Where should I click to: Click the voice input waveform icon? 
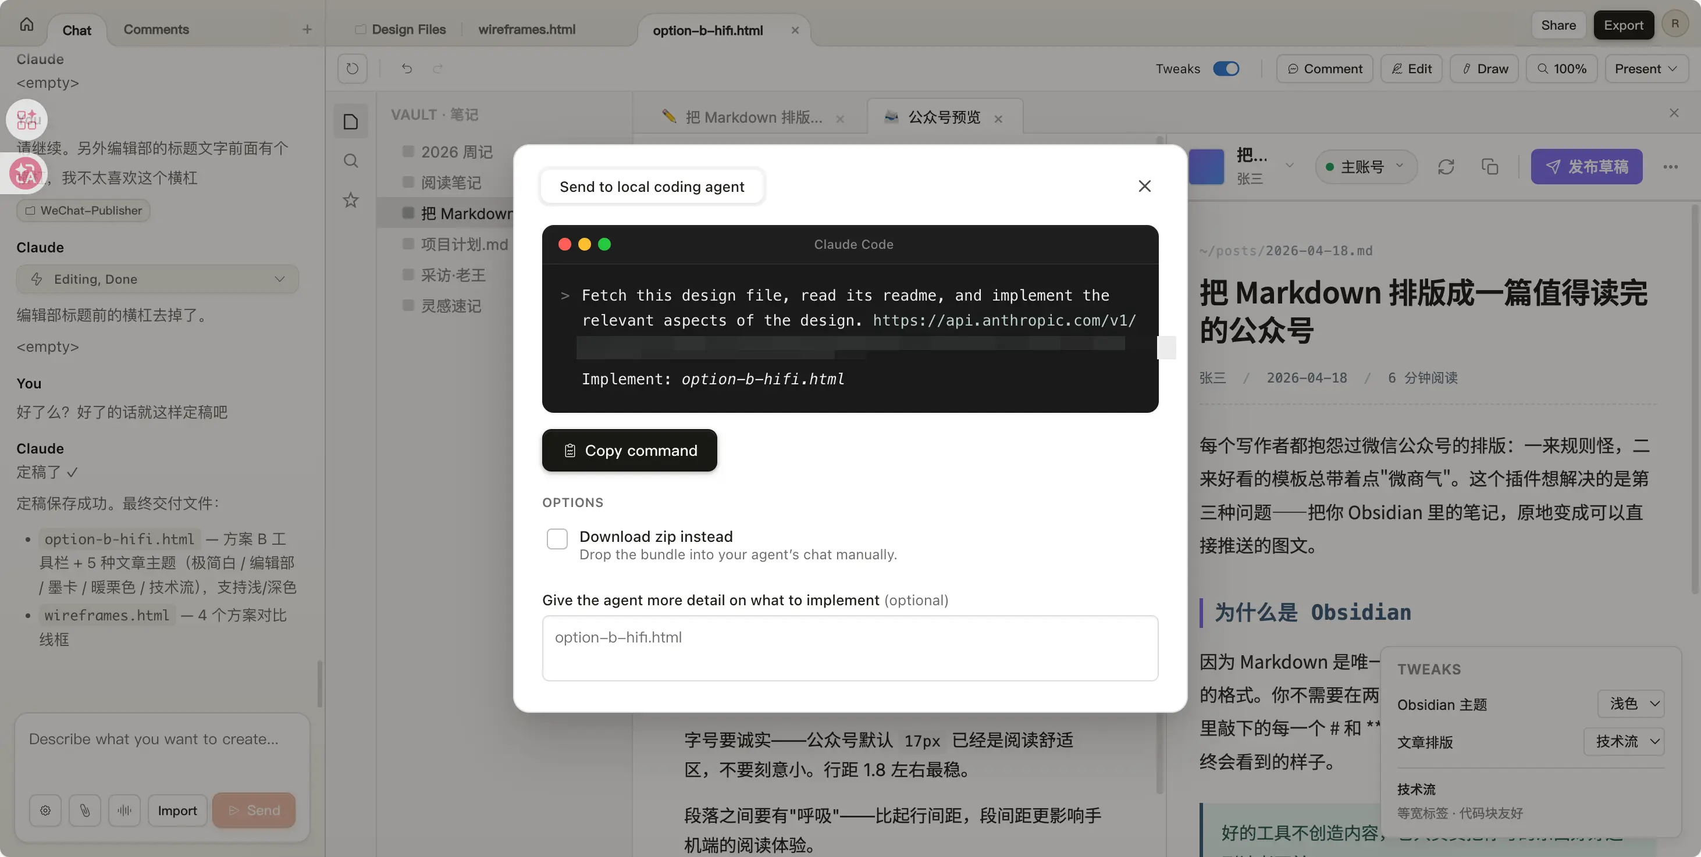124,810
